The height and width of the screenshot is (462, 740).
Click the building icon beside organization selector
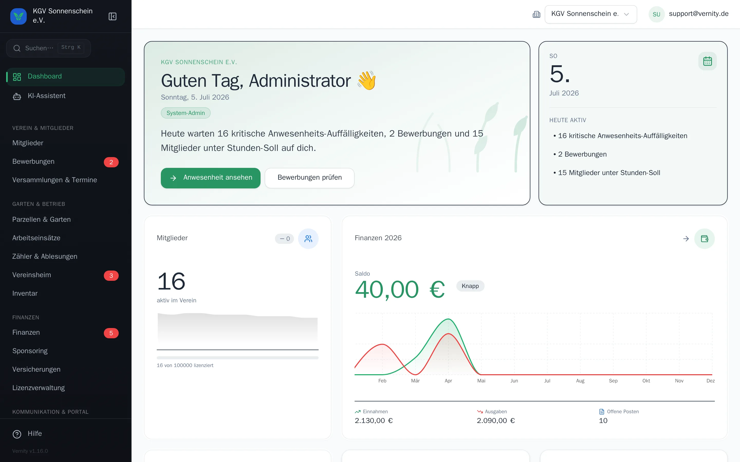click(536, 14)
